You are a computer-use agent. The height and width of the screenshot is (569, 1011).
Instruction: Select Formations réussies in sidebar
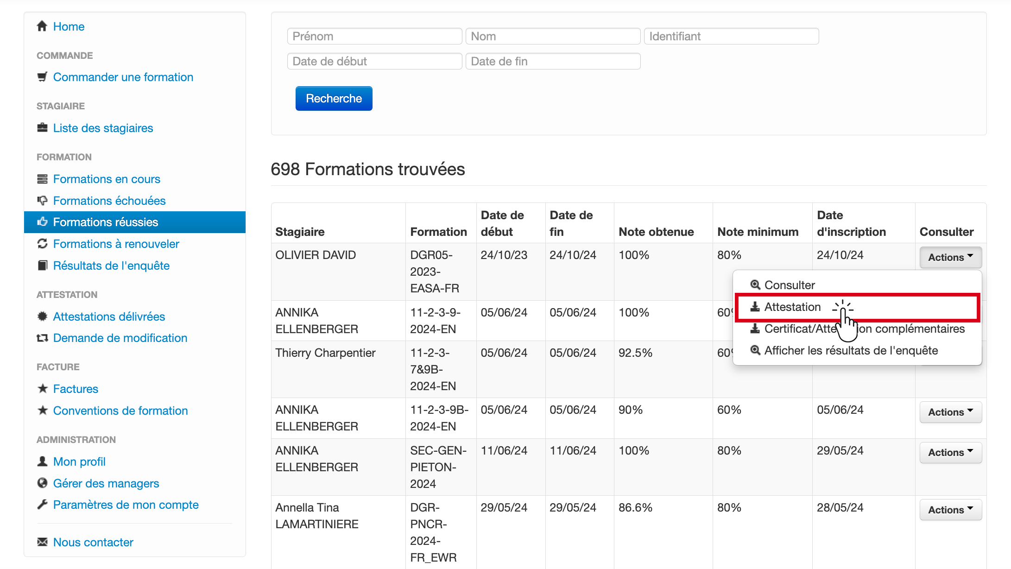135,222
